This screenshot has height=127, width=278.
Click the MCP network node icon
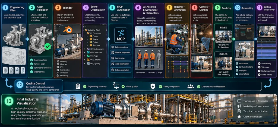[121, 33]
